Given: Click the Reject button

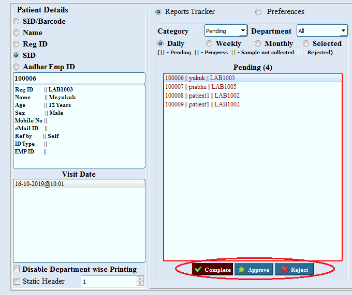Looking at the screenshot, I should click(x=294, y=269).
